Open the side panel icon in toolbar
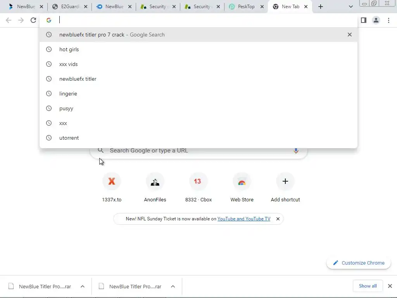 tap(364, 20)
